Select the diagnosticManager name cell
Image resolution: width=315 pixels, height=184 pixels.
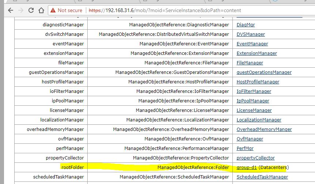pos(51,25)
